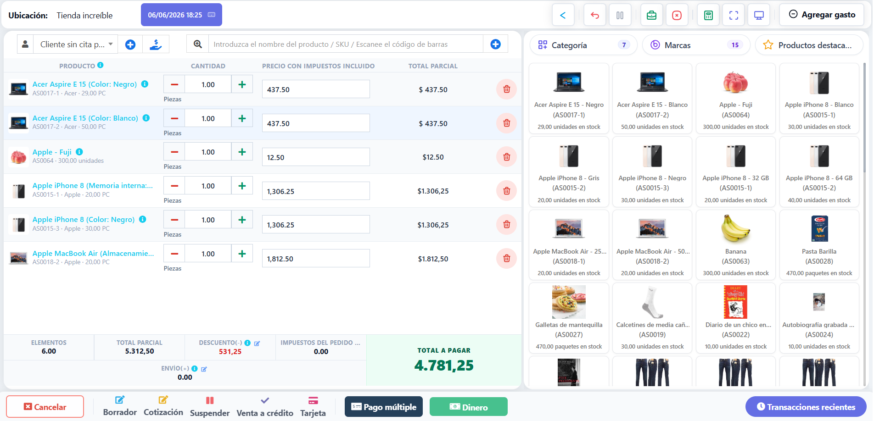Click quantity field of Acer Aspire Negro
Image resolution: width=874 pixels, height=421 pixels.
208,84
